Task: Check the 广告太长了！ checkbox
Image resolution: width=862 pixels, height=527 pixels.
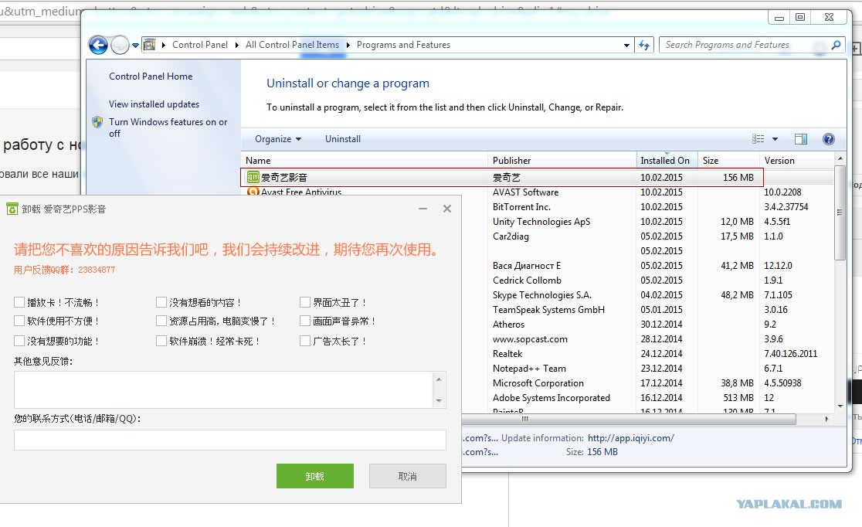Action: (305, 341)
